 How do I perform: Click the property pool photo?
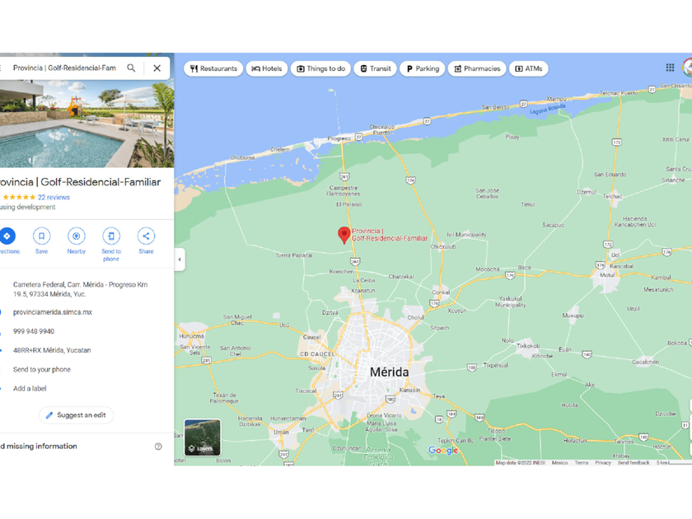point(86,124)
